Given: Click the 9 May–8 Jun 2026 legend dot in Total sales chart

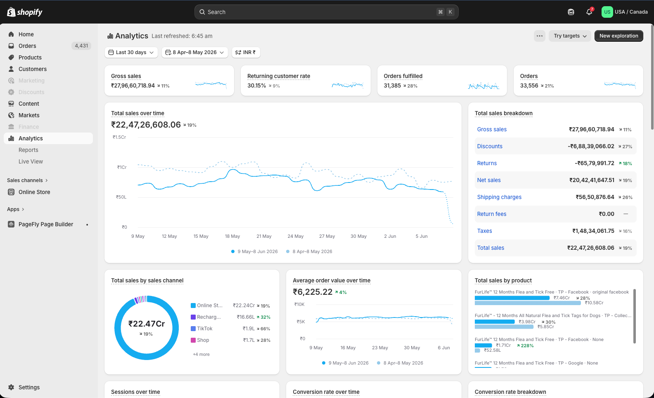Looking at the screenshot, I should [x=233, y=251].
